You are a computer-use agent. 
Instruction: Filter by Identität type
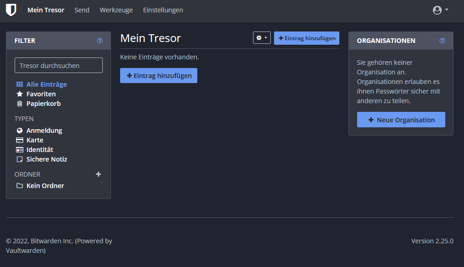click(40, 150)
